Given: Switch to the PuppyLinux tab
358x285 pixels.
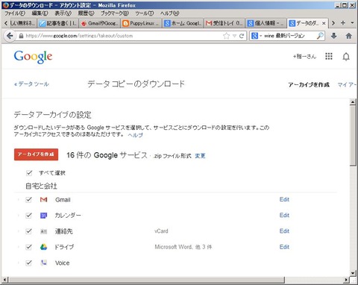Looking at the screenshot, I should coord(141,23).
